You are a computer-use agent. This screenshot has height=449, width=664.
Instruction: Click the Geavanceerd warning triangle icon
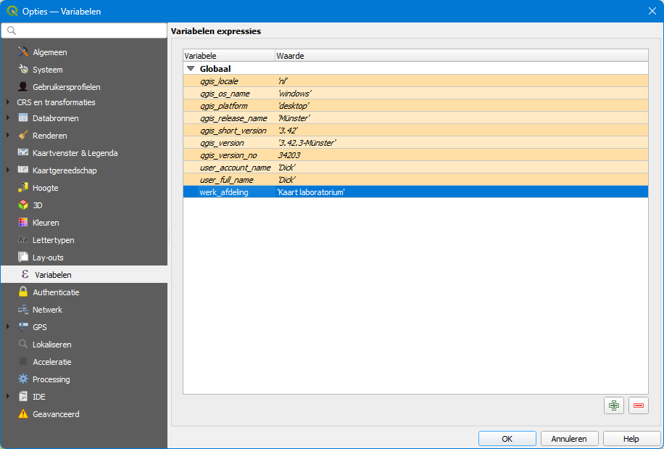23,414
